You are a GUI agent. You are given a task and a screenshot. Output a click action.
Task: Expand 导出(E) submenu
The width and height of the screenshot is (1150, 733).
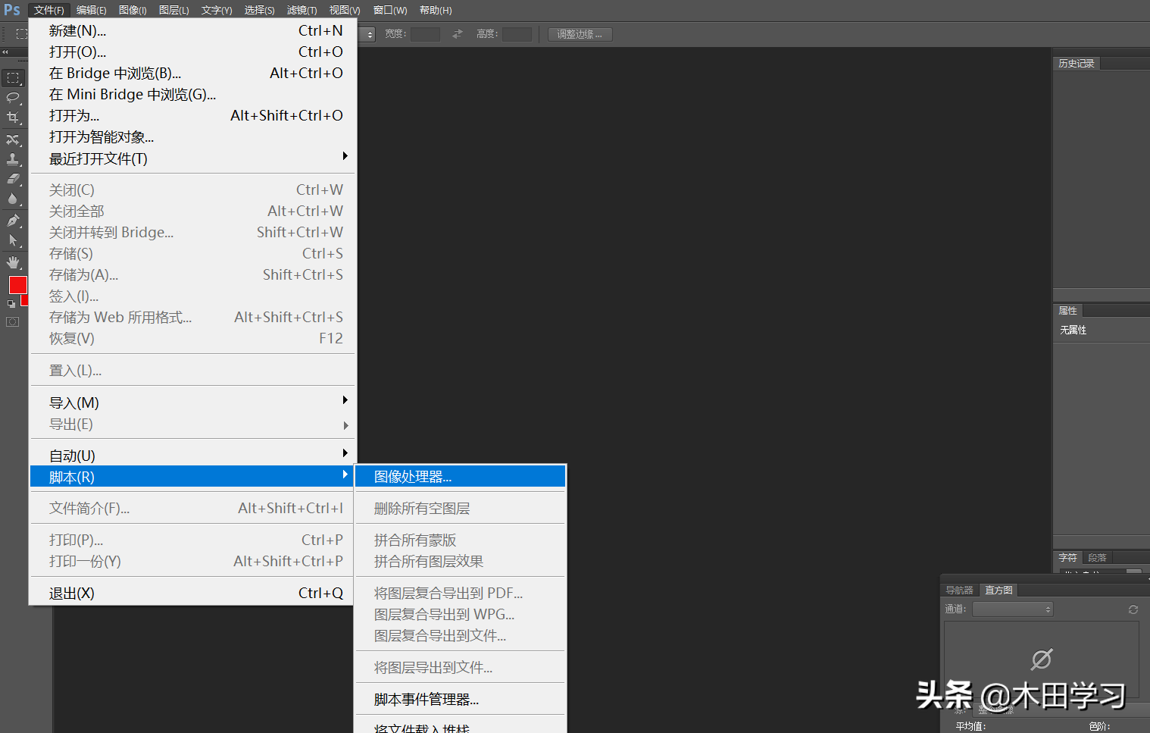(x=192, y=424)
